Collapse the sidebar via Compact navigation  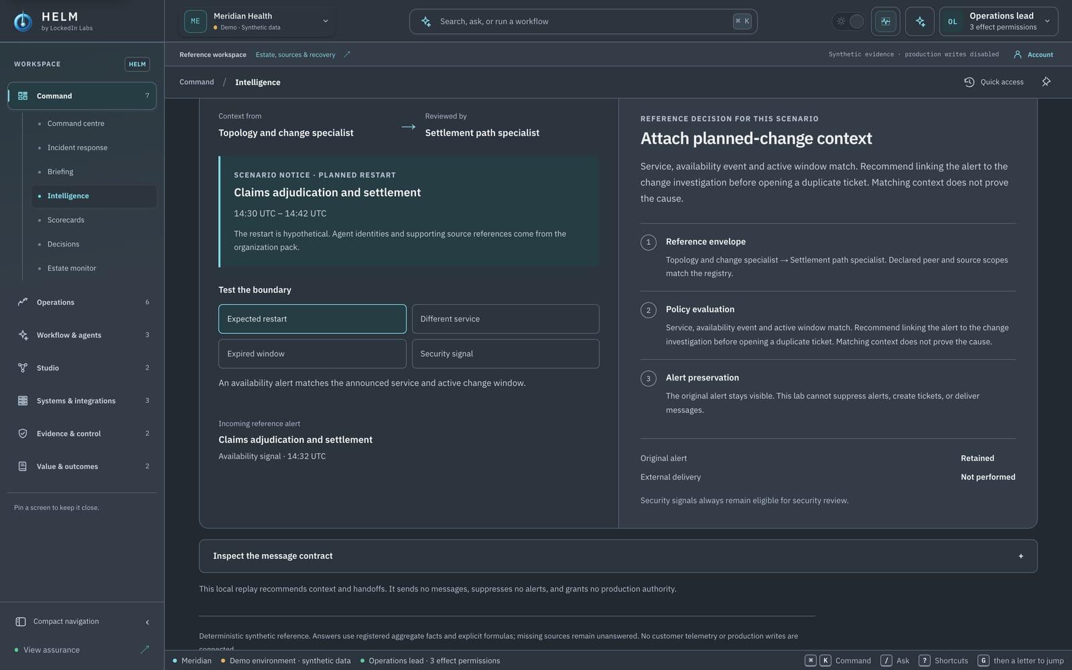(82, 622)
